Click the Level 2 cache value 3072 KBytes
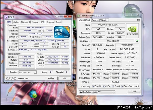Viewport: 153px width, 110px height. point(53,63)
